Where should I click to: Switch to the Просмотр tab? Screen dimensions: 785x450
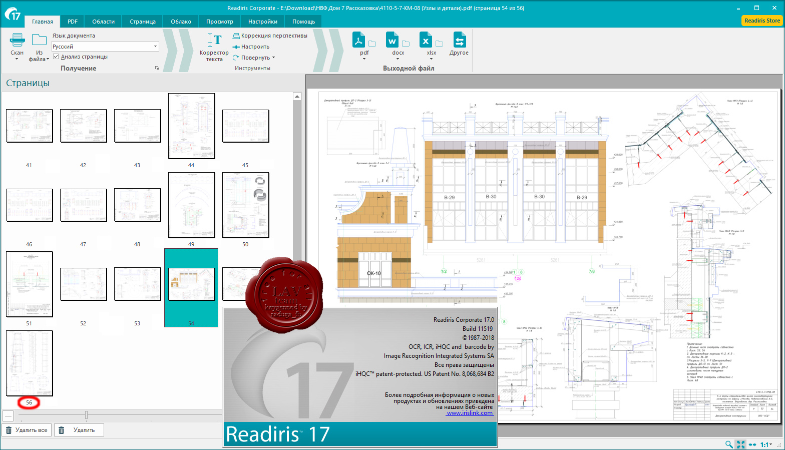[220, 22]
